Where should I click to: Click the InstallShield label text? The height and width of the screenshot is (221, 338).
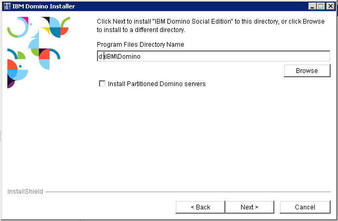tap(25, 191)
